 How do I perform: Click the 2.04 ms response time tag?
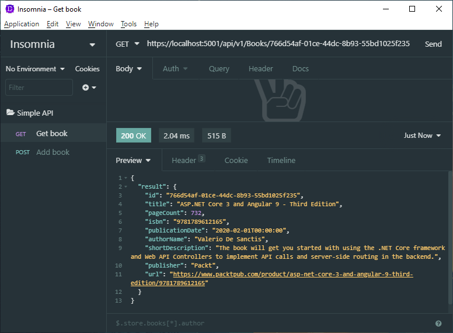[176, 136]
